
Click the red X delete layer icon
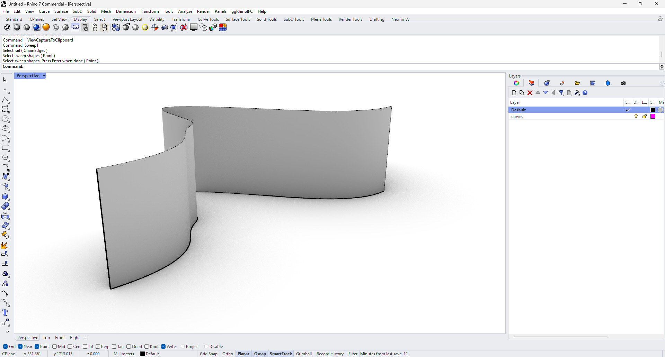(x=530, y=93)
